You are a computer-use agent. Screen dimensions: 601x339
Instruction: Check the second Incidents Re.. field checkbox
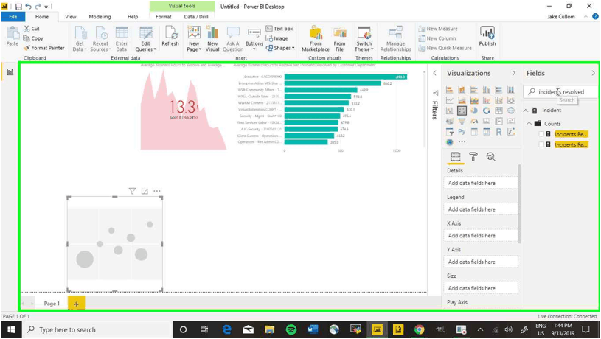(x=541, y=144)
